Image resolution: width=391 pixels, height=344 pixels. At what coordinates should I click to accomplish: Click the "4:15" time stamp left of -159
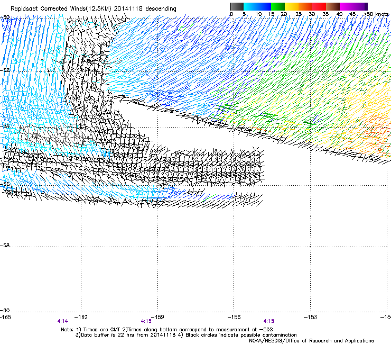(x=146, y=321)
